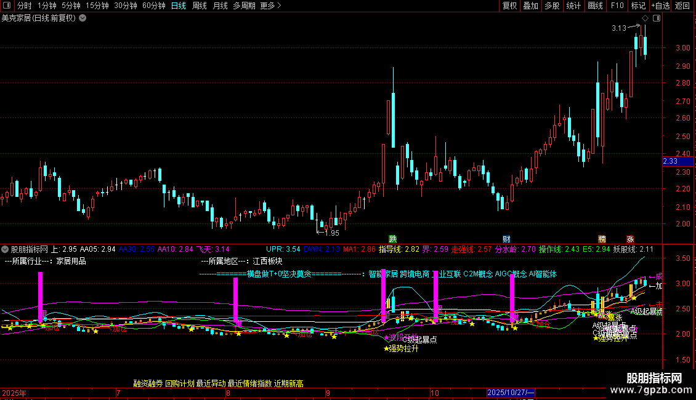Toggle the left panel icon in top bar

(x=7, y=6)
